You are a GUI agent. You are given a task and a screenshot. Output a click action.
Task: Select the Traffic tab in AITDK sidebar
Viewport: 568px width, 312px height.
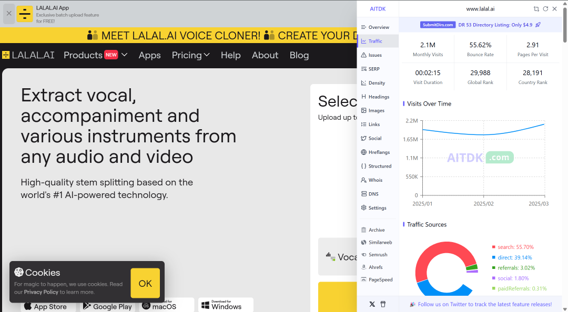pyautogui.click(x=378, y=41)
